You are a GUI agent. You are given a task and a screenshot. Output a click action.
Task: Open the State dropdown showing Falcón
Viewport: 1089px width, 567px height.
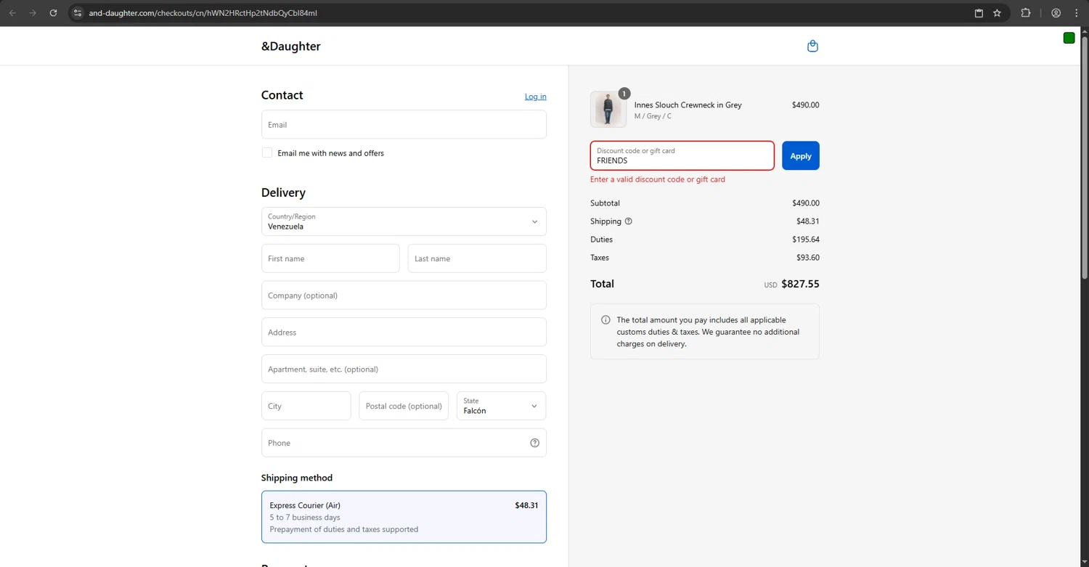(x=501, y=406)
